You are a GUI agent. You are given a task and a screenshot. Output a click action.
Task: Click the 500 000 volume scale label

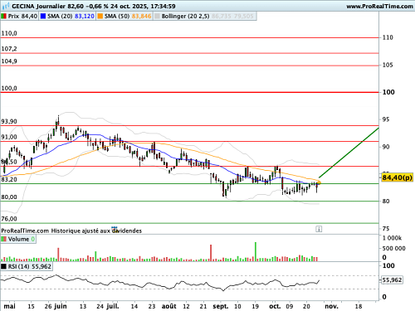pos(393,248)
